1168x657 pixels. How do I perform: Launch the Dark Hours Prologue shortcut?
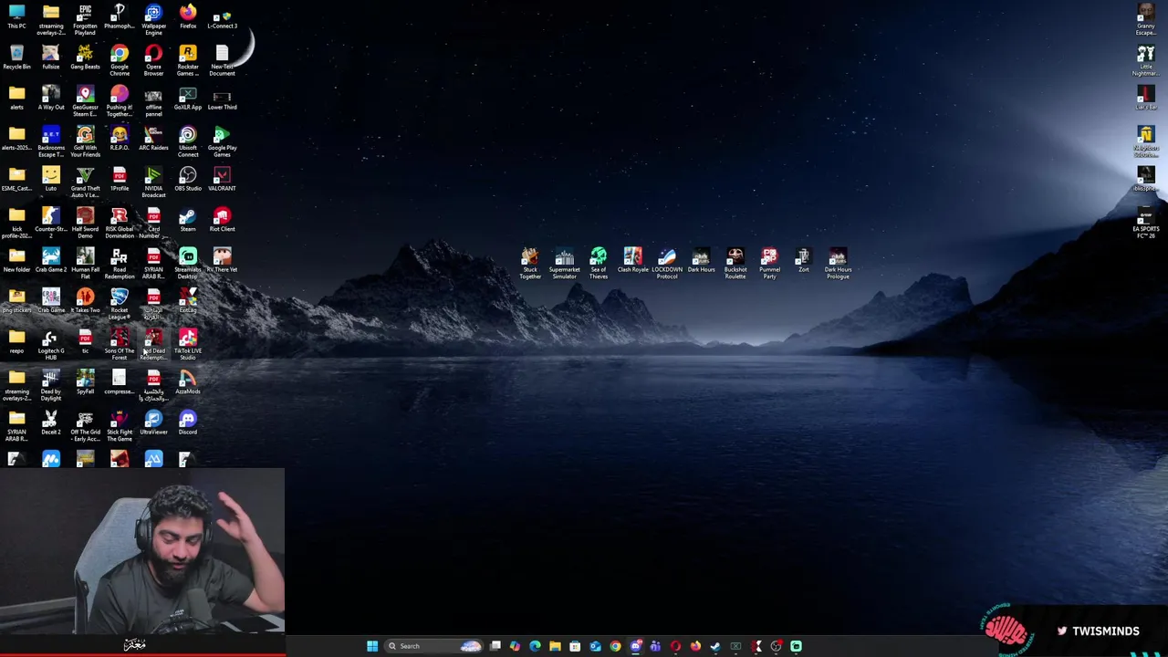click(838, 263)
